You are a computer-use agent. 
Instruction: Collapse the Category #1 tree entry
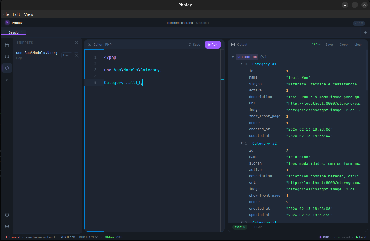[242, 64]
